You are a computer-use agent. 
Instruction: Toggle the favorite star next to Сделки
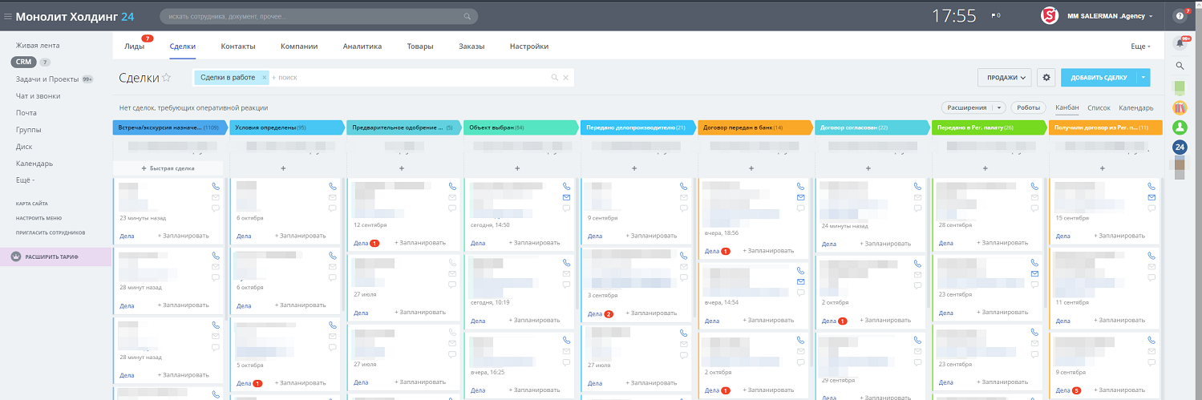tap(167, 78)
